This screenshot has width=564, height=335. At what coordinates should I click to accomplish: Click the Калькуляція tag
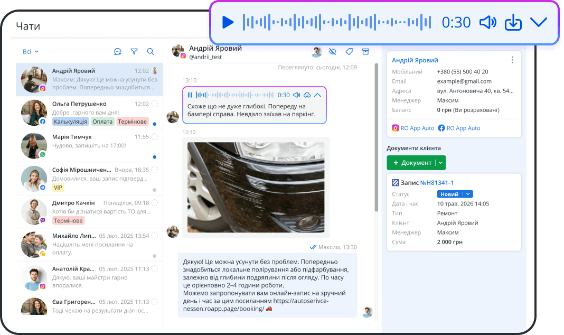(x=71, y=122)
